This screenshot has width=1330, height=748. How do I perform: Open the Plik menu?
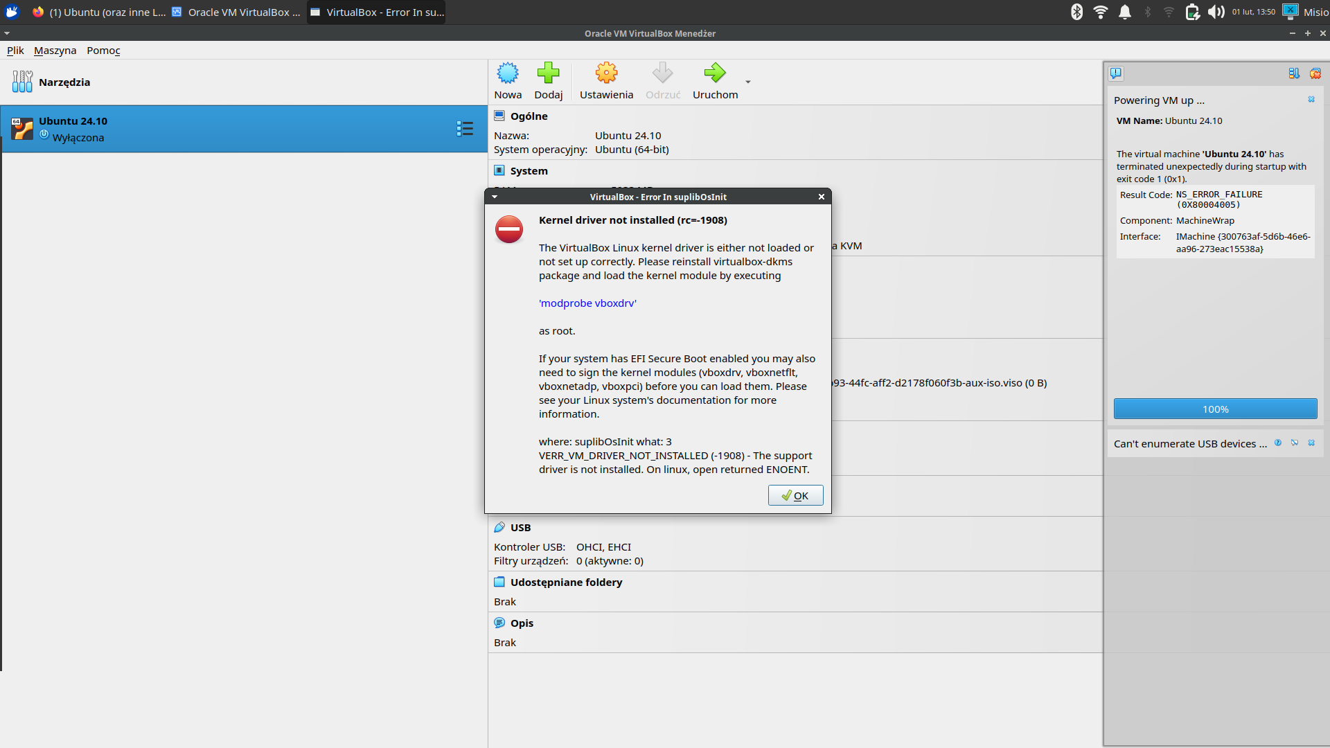[15, 51]
